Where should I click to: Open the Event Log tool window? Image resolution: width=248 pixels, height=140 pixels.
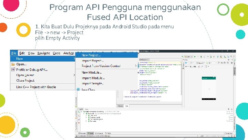228,133
